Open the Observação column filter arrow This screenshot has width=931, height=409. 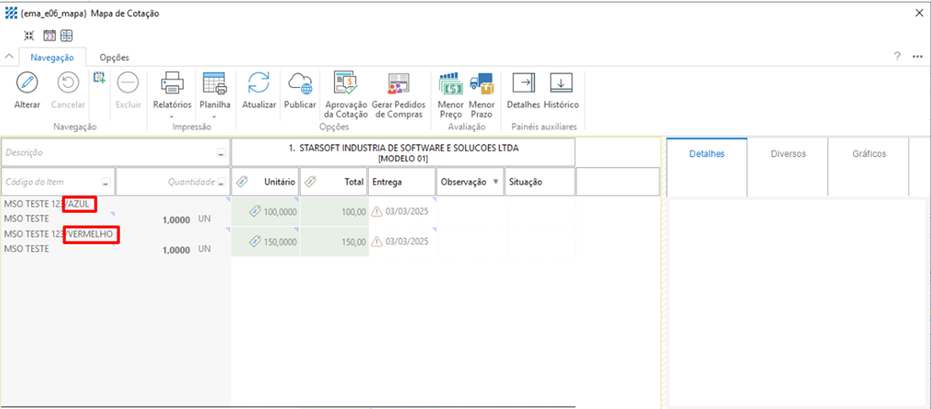tap(496, 182)
